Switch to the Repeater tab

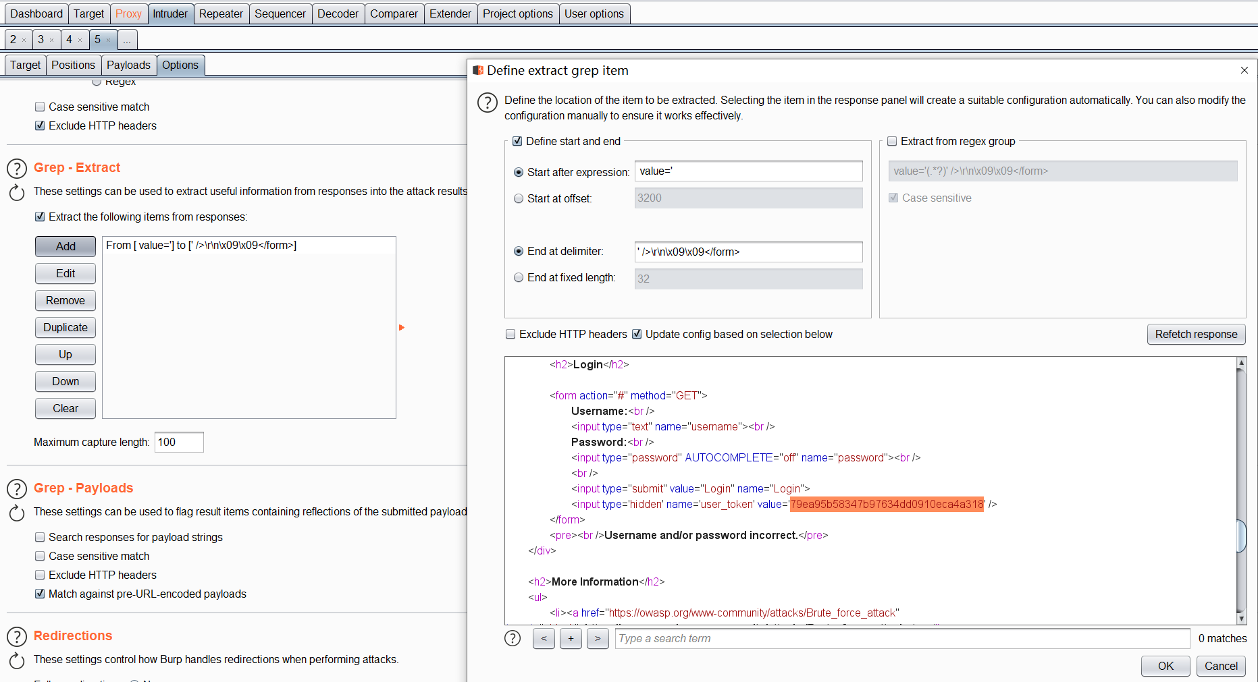click(221, 13)
